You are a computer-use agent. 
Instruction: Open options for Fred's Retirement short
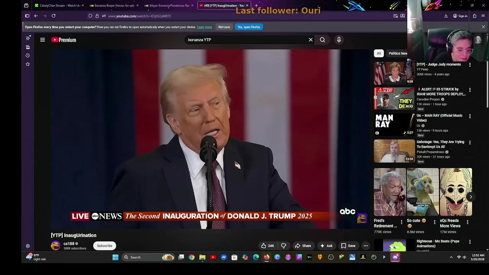click(x=401, y=222)
